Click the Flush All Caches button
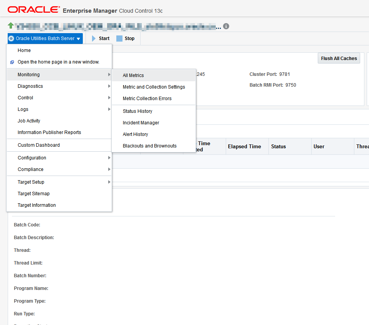 (x=339, y=59)
